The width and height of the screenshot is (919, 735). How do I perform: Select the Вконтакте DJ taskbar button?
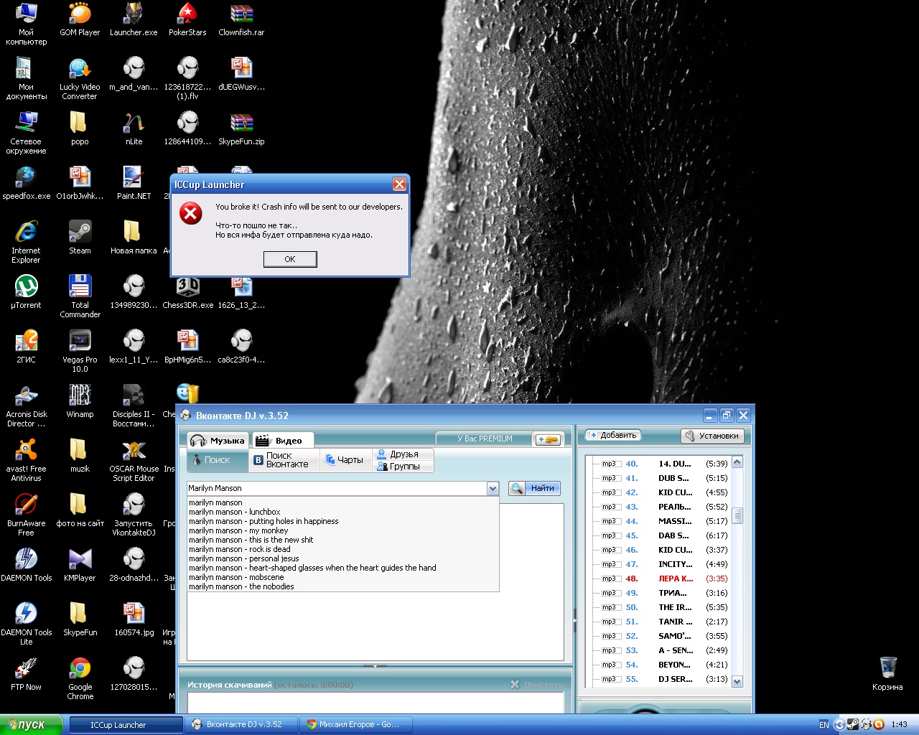pyautogui.click(x=241, y=725)
